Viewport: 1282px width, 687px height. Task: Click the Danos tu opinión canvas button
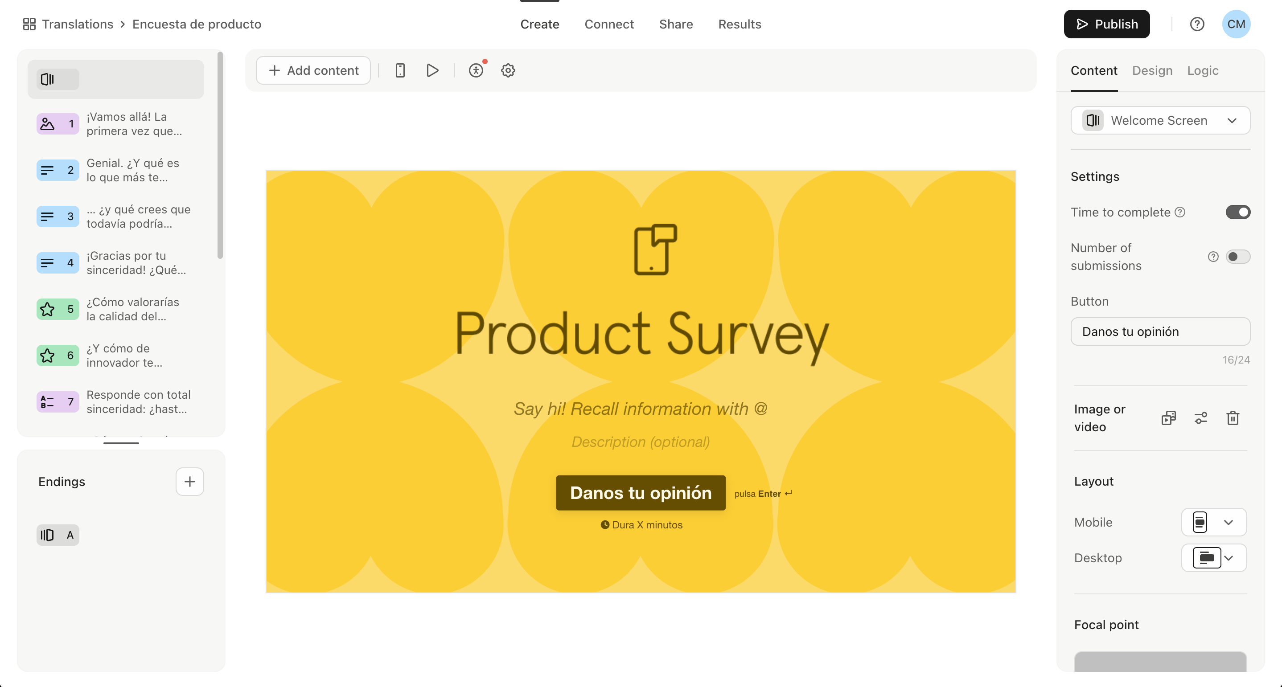coord(641,492)
